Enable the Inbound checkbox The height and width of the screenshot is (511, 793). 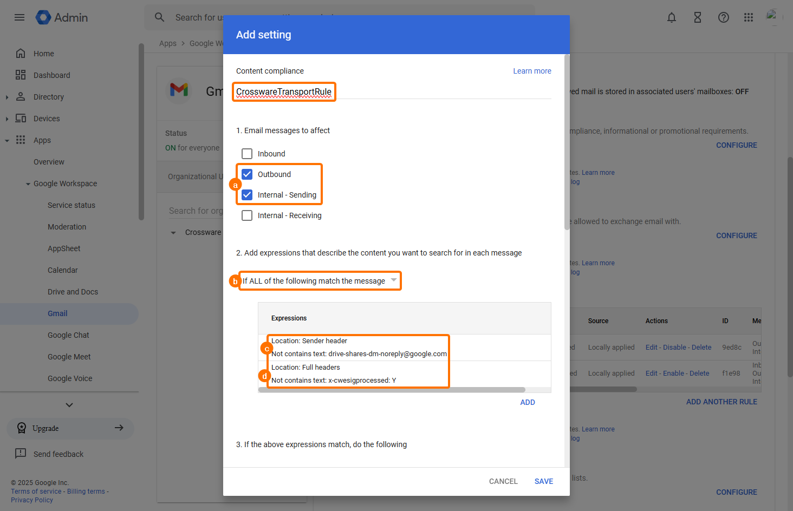tap(247, 154)
